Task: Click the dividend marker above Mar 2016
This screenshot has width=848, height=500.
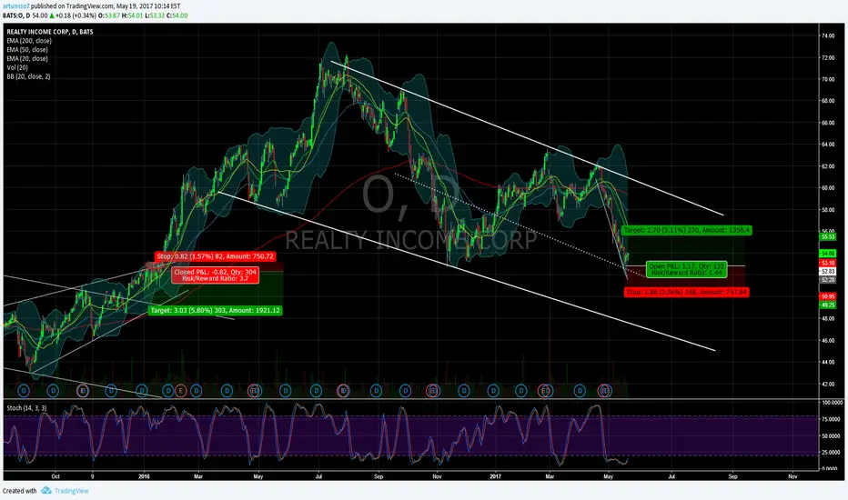Action: pos(196,390)
